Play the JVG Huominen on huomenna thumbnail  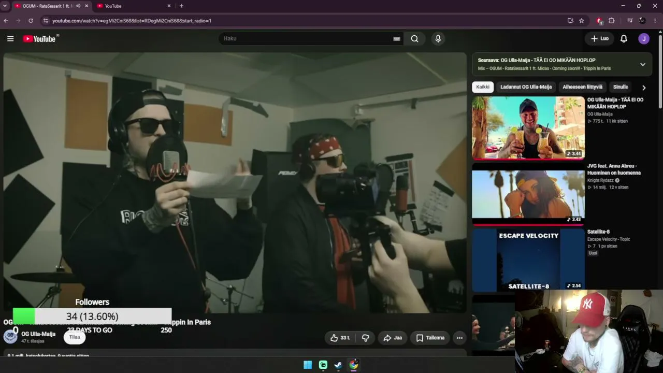tap(528, 194)
